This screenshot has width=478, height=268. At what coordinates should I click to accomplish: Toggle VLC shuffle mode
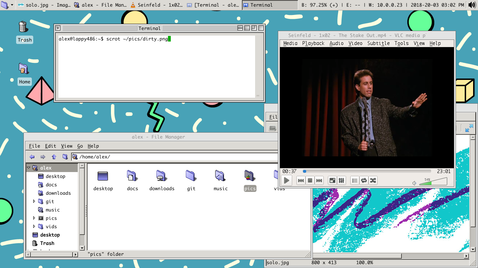pos(373,180)
